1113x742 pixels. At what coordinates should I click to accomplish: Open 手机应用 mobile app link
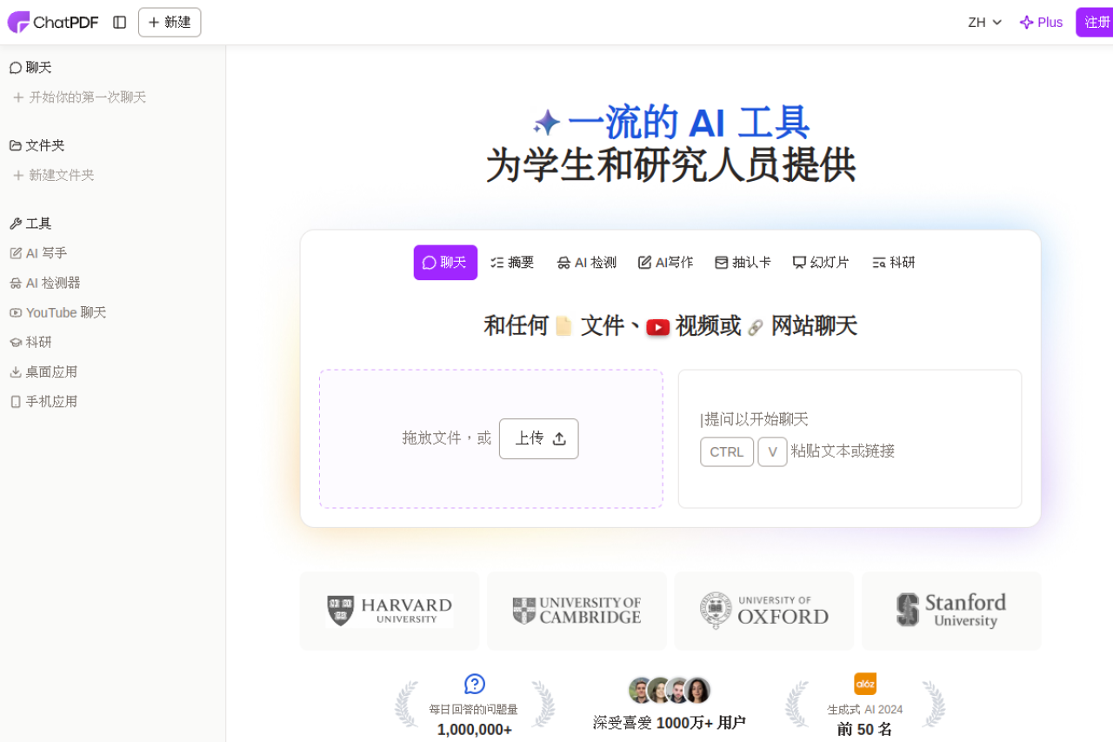coord(43,401)
